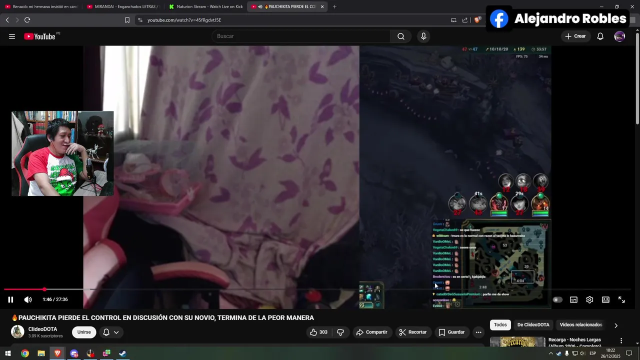Image resolution: width=640 pixels, height=360 pixels.
Task: Select the Videos relacionados filter chip
Action: coord(581,325)
